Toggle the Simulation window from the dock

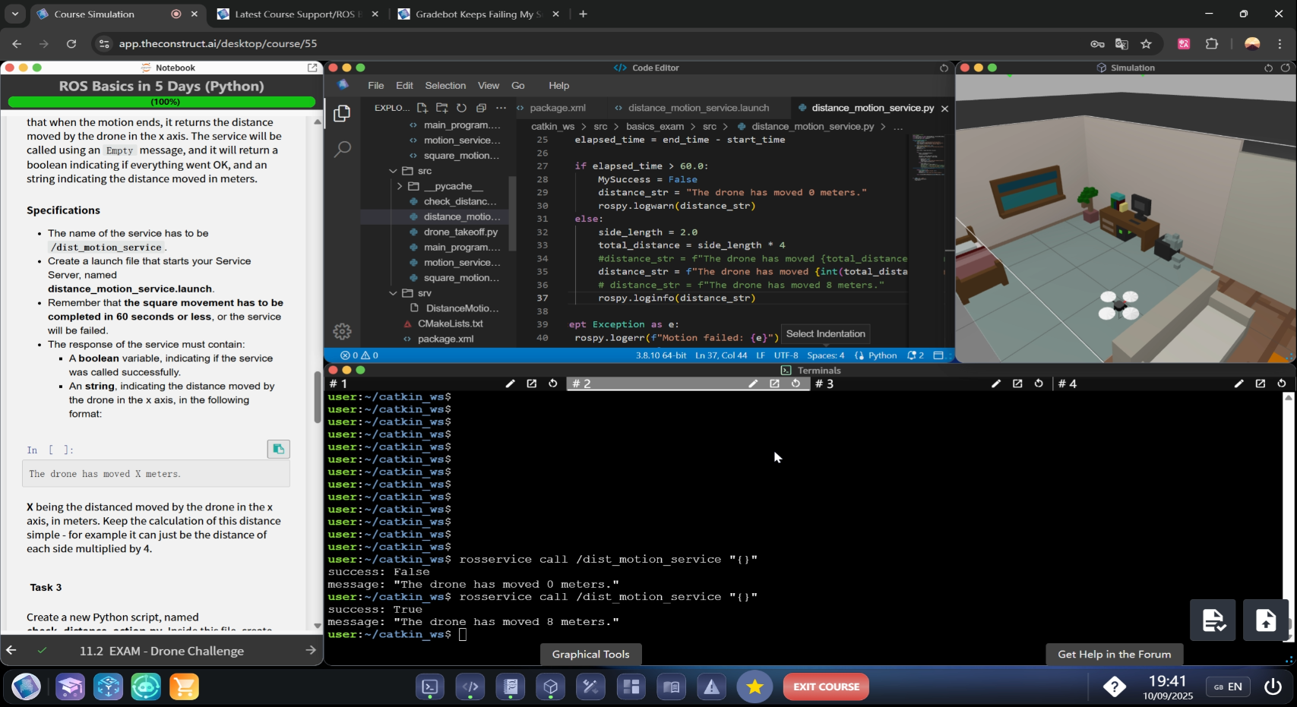tap(550, 687)
